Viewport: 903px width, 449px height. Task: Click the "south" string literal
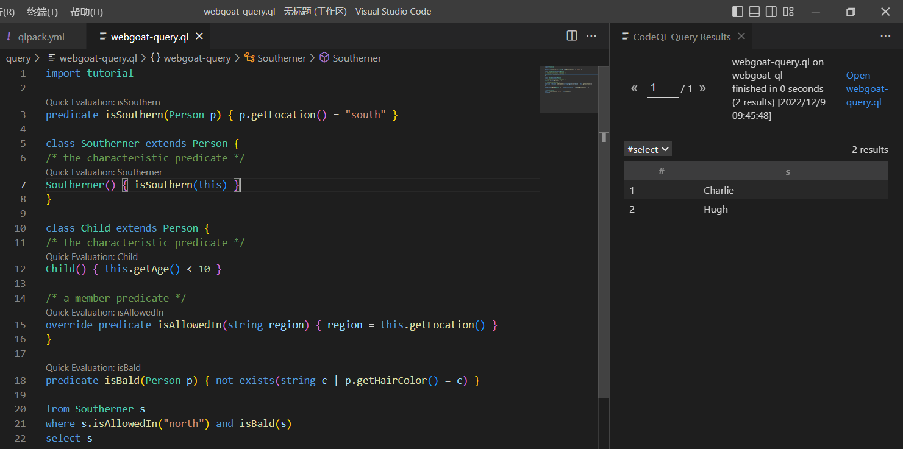click(365, 115)
